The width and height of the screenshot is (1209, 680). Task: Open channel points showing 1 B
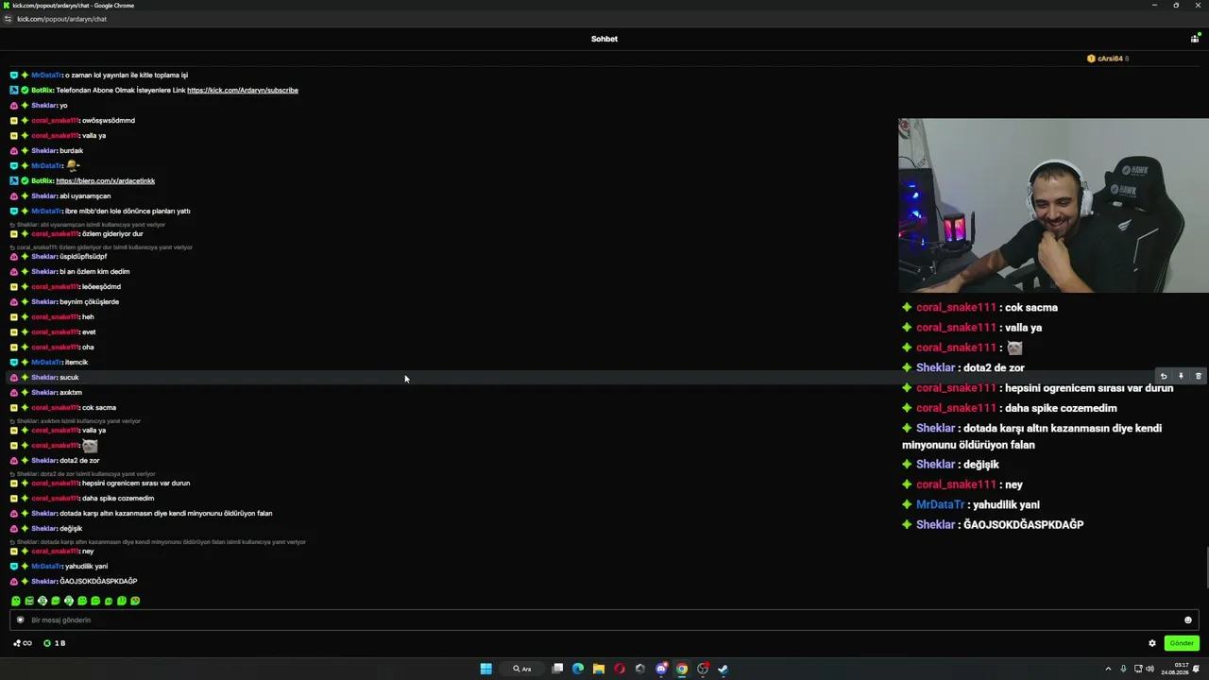(x=54, y=643)
